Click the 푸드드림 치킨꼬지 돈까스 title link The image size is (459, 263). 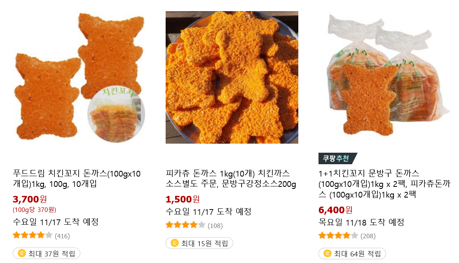point(77,179)
